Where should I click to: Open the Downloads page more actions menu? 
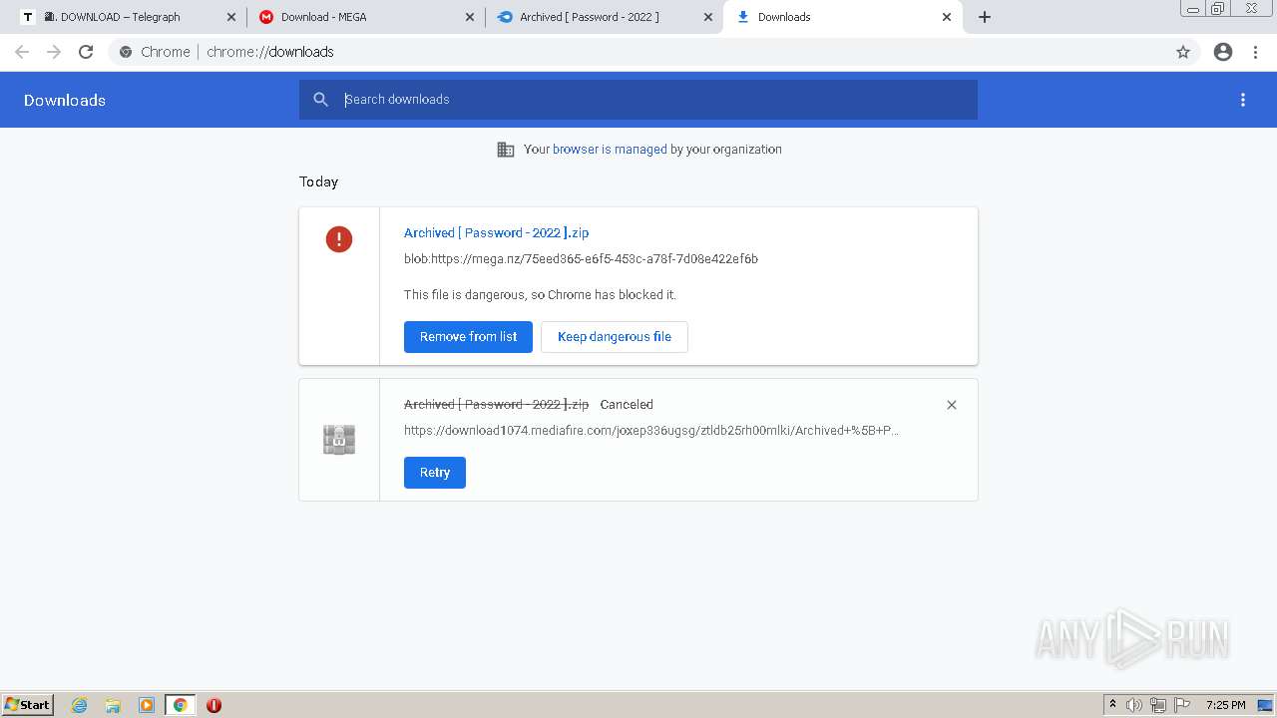click(x=1243, y=100)
